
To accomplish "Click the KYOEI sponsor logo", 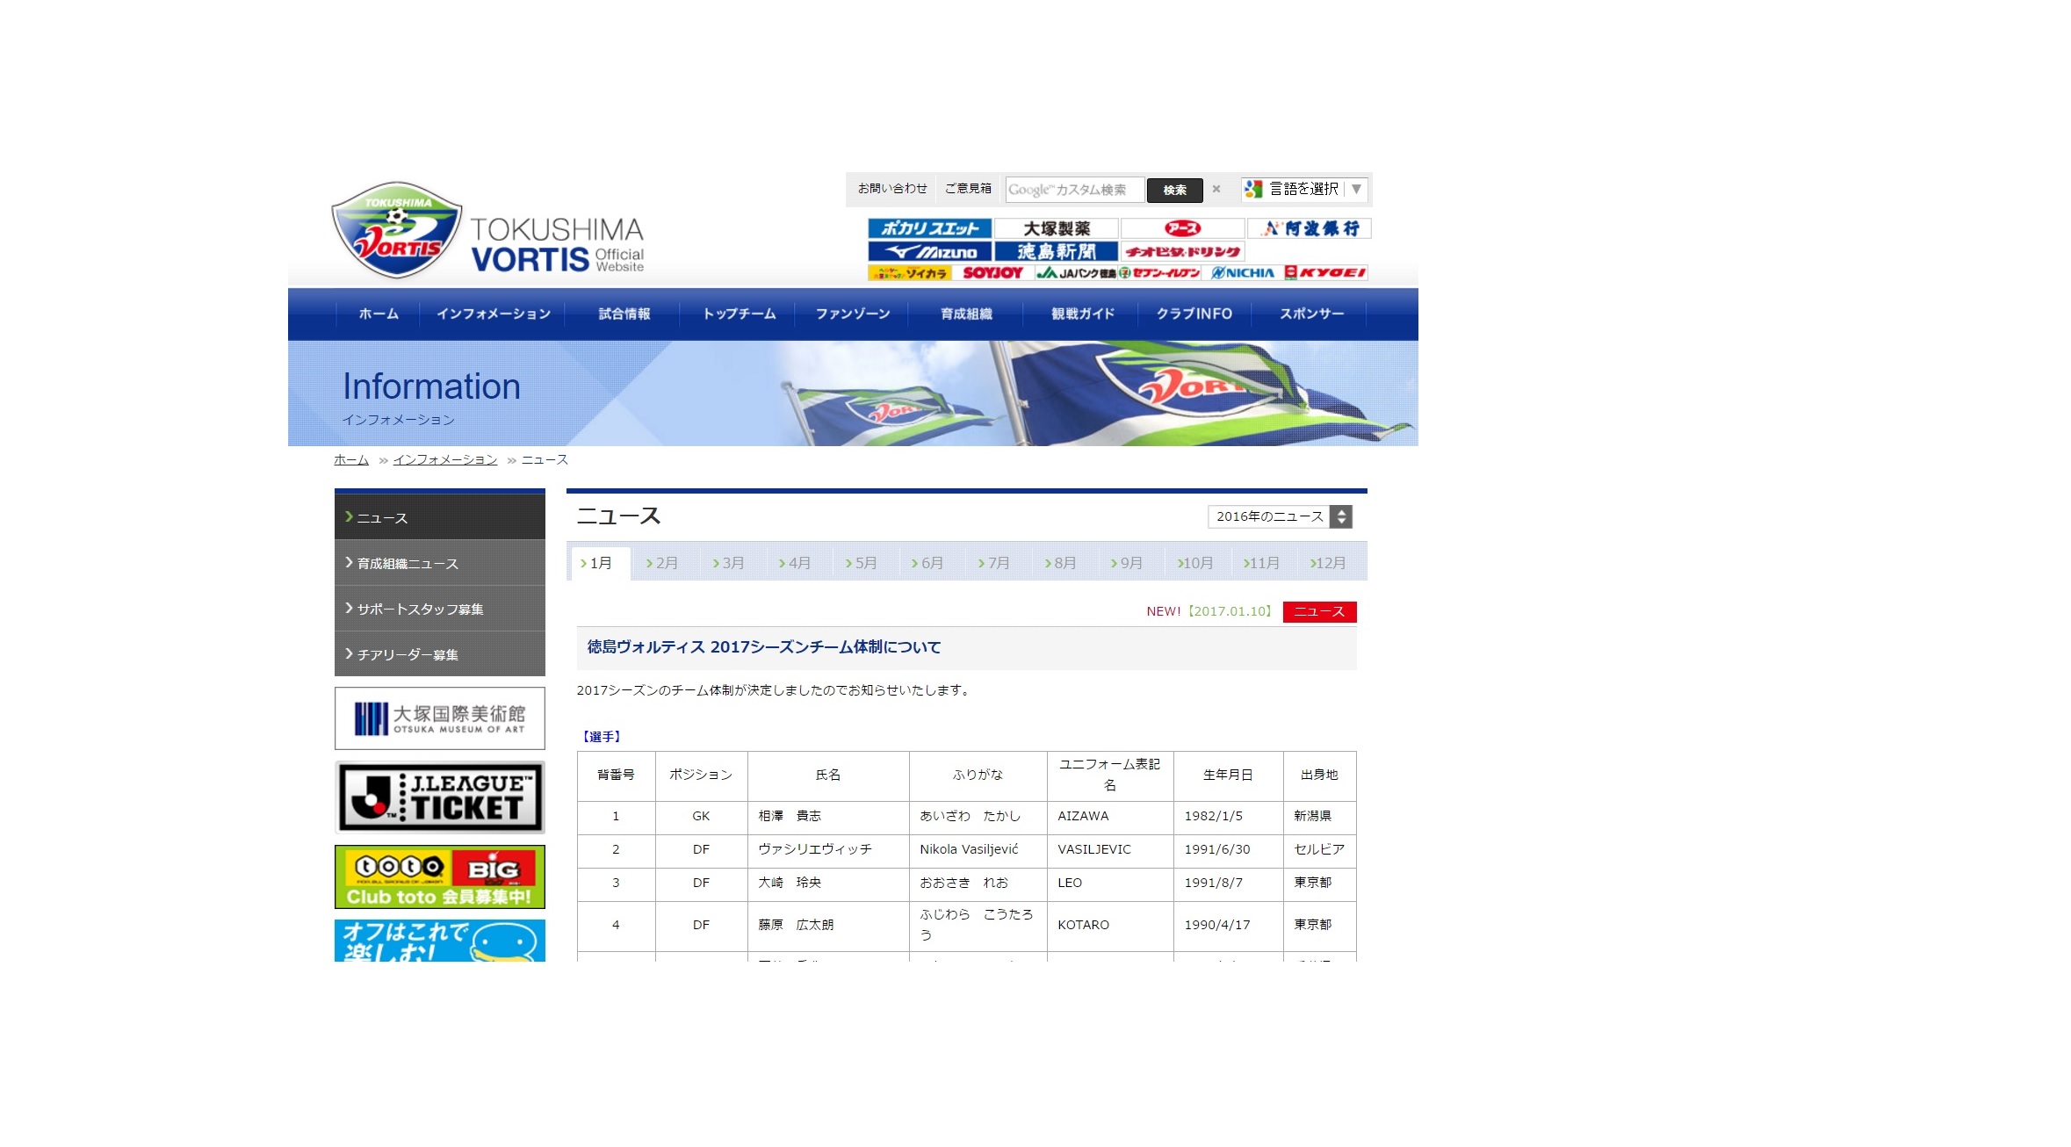I will 1325,273.
